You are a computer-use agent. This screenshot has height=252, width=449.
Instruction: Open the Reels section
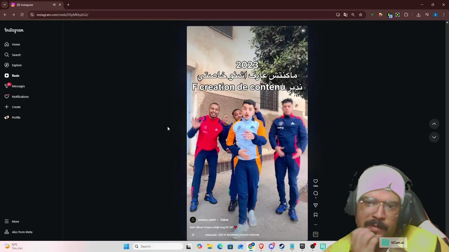pyautogui.click(x=12, y=76)
